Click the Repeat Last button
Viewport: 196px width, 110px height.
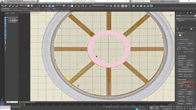coord(186,82)
